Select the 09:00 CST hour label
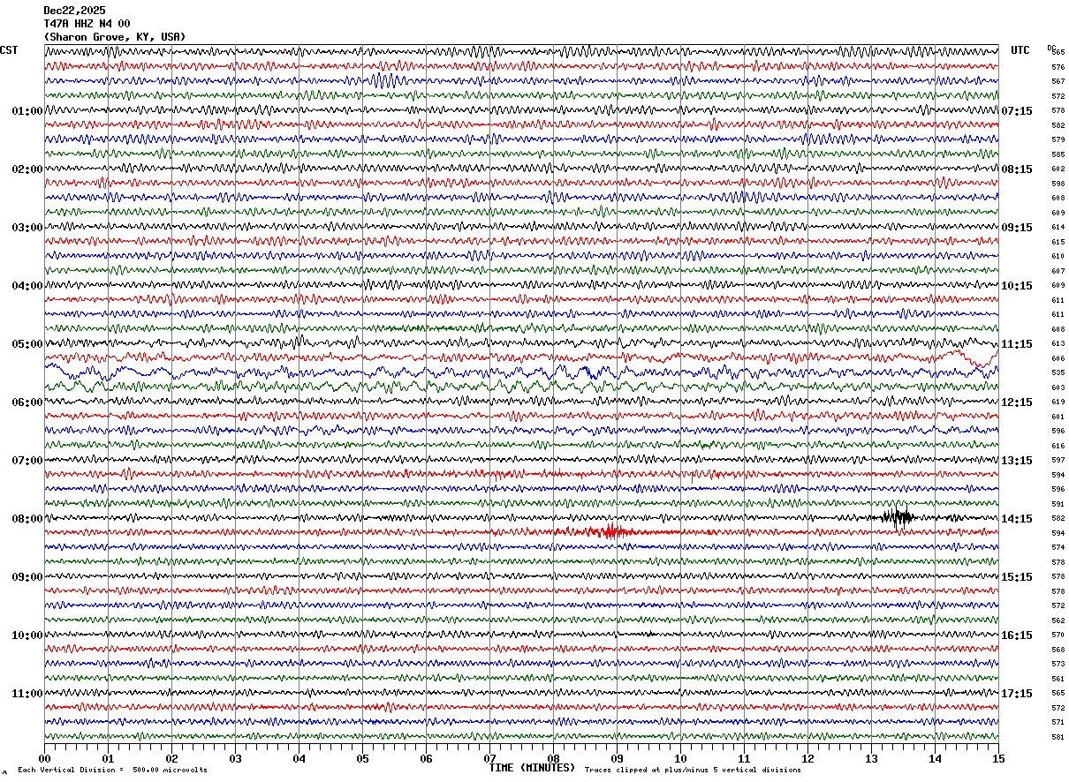The image size is (1069, 782). [x=27, y=577]
